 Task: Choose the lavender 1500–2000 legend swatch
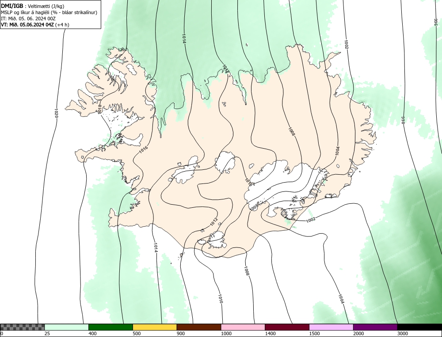pos(331,327)
